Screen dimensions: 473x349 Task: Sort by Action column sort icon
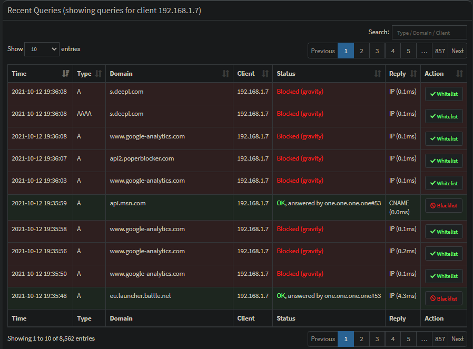coord(459,74)
